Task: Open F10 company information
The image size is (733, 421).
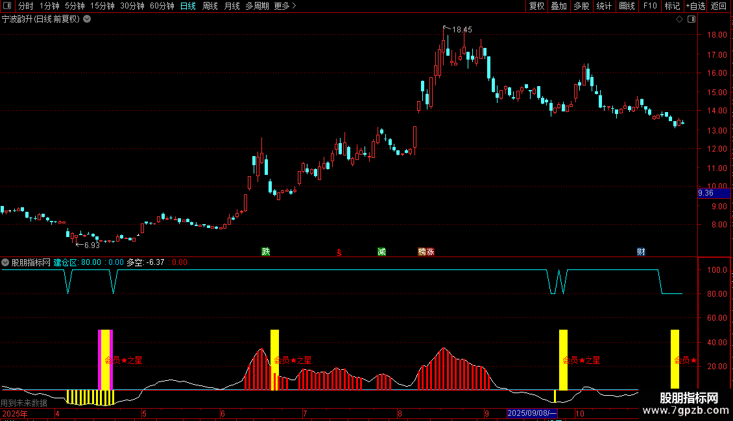Action: (650, 6)
